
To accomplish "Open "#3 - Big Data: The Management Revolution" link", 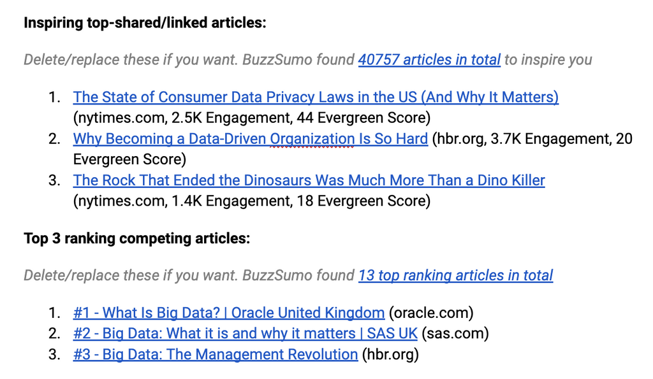I will (x=215, y=354).
